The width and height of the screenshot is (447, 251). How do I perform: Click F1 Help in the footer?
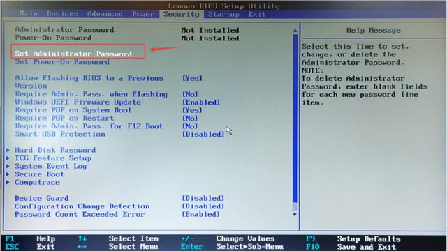pyautogui.click(x=30, y=238)
